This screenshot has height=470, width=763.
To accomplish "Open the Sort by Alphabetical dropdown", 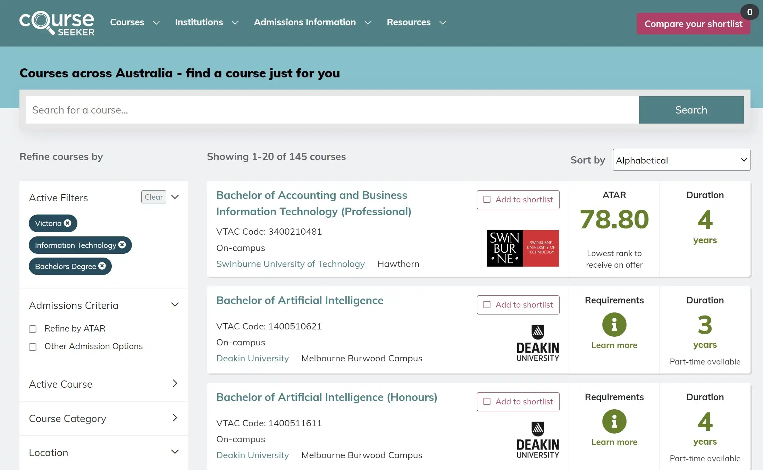I will coord(681,160).
